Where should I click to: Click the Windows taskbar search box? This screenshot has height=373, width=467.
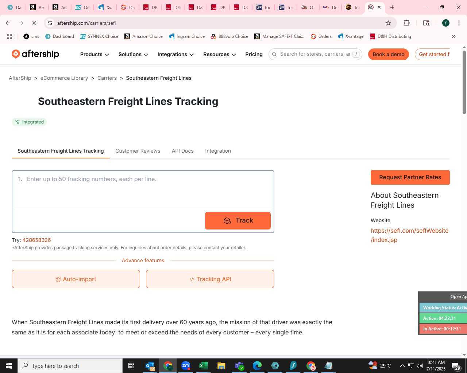pos(70,366)
